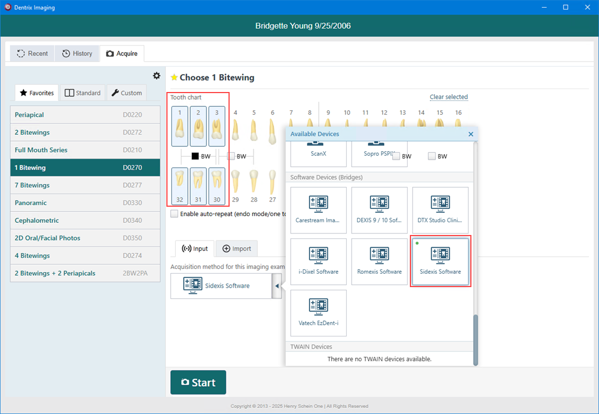Select the Vatech EzDent-i device
The width and height of the screenshot is (599, 414).
(318, 313)
